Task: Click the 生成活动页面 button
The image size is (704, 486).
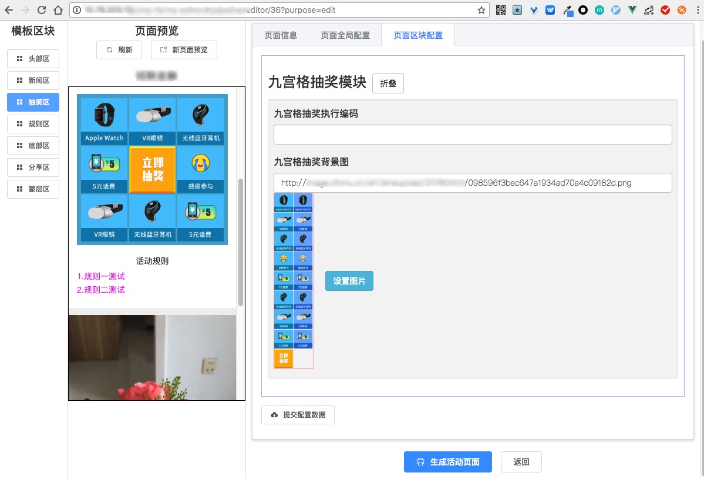Action: [447, 462]
